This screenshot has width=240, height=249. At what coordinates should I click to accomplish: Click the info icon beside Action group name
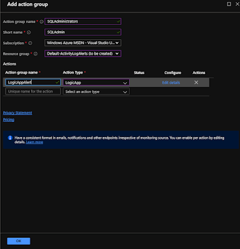[42, 22]
